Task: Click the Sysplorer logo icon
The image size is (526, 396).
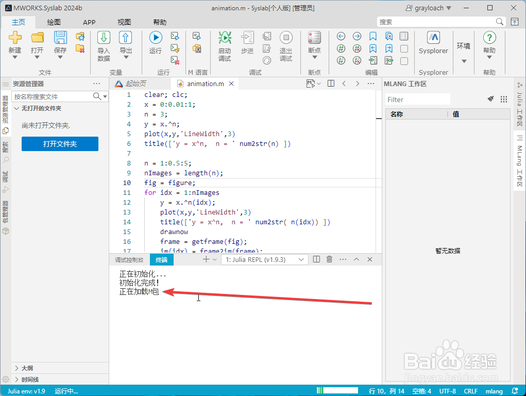Action: click(433, 37)
